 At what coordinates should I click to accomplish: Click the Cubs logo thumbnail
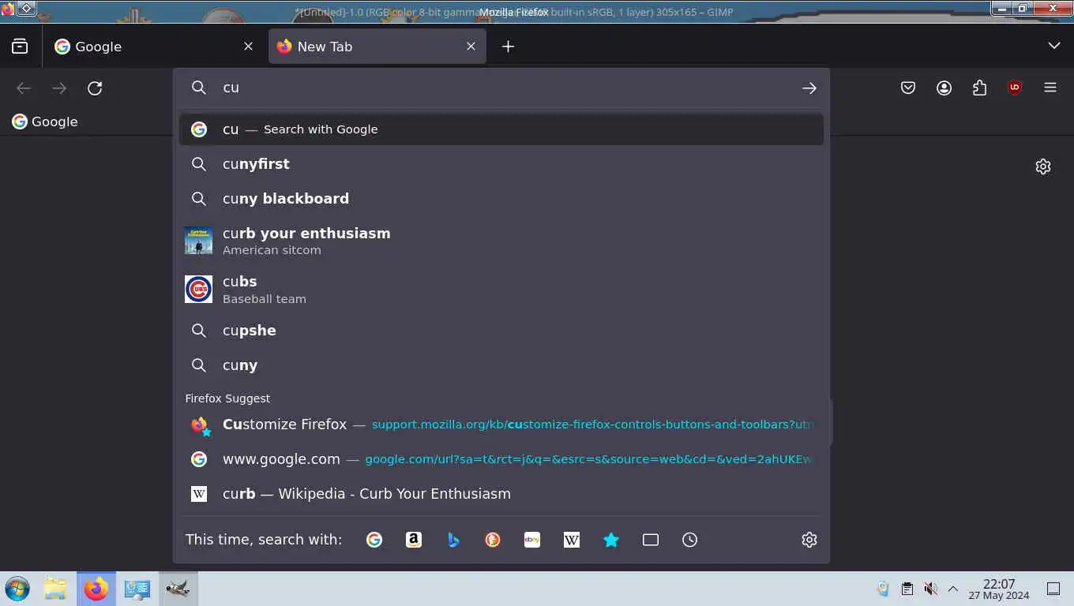(x=199, y=290)
